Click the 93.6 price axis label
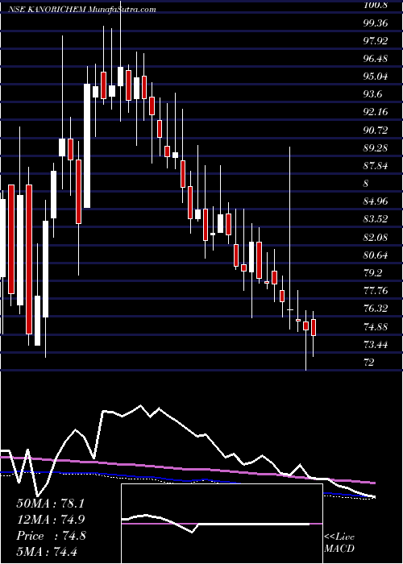 tap(372, 94)
